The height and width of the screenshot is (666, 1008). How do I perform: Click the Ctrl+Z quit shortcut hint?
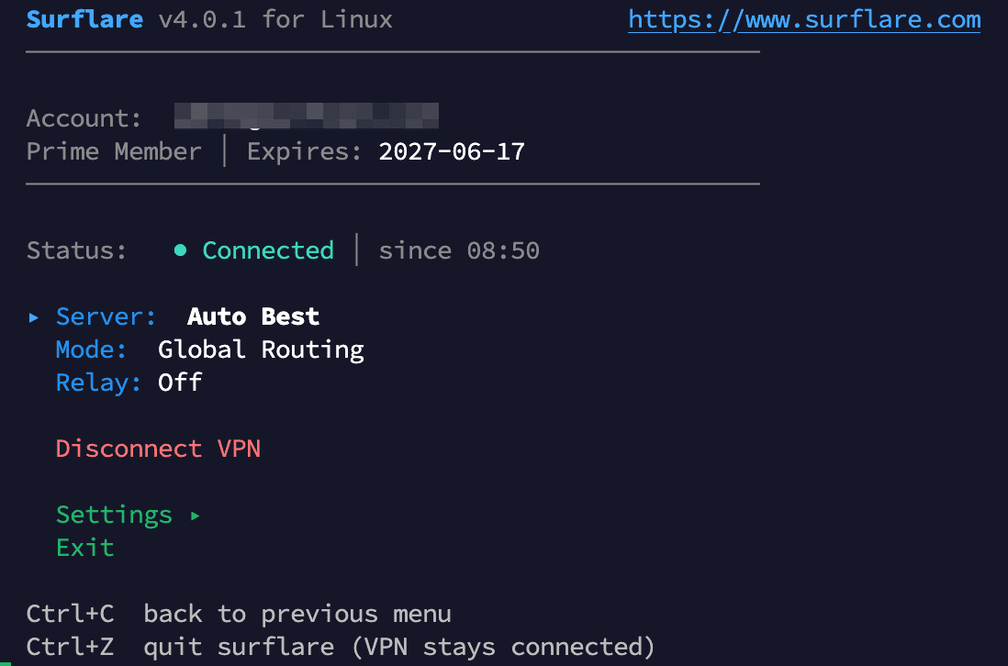[340, 647]
